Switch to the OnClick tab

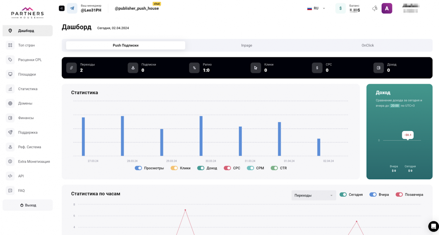(367, 45)
